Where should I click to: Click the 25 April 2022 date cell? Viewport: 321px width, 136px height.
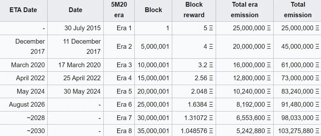point(76,78)
